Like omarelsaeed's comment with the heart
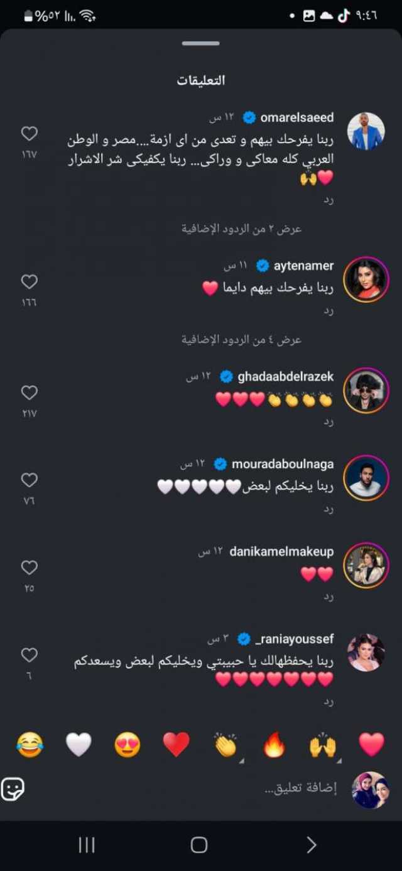The height and width of the screenshot is (871, 402). tap(30, 133)
